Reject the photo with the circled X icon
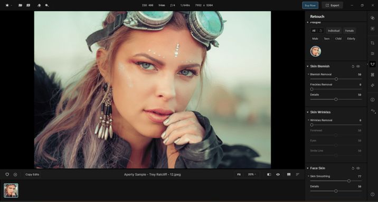 (x=15, y=175)
